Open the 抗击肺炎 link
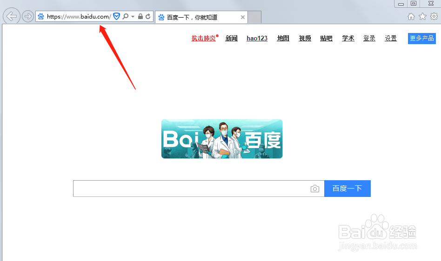Screen dimensions: 441x261 [x=204, y=38]
